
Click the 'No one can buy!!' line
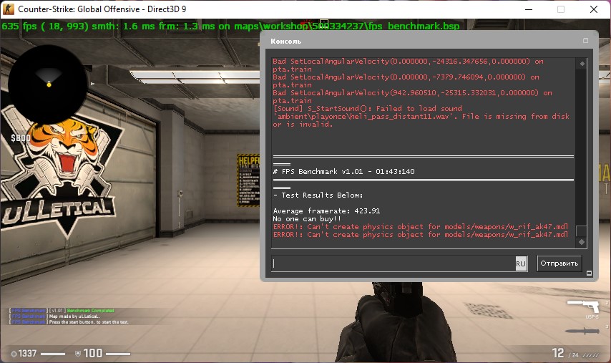pos(307,219)
